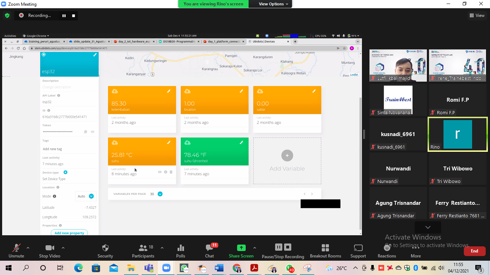Image resolution: width=490 pixels, height=275 pixels.
Task: Open the Zoom Security shield icon
Action: 105,248
